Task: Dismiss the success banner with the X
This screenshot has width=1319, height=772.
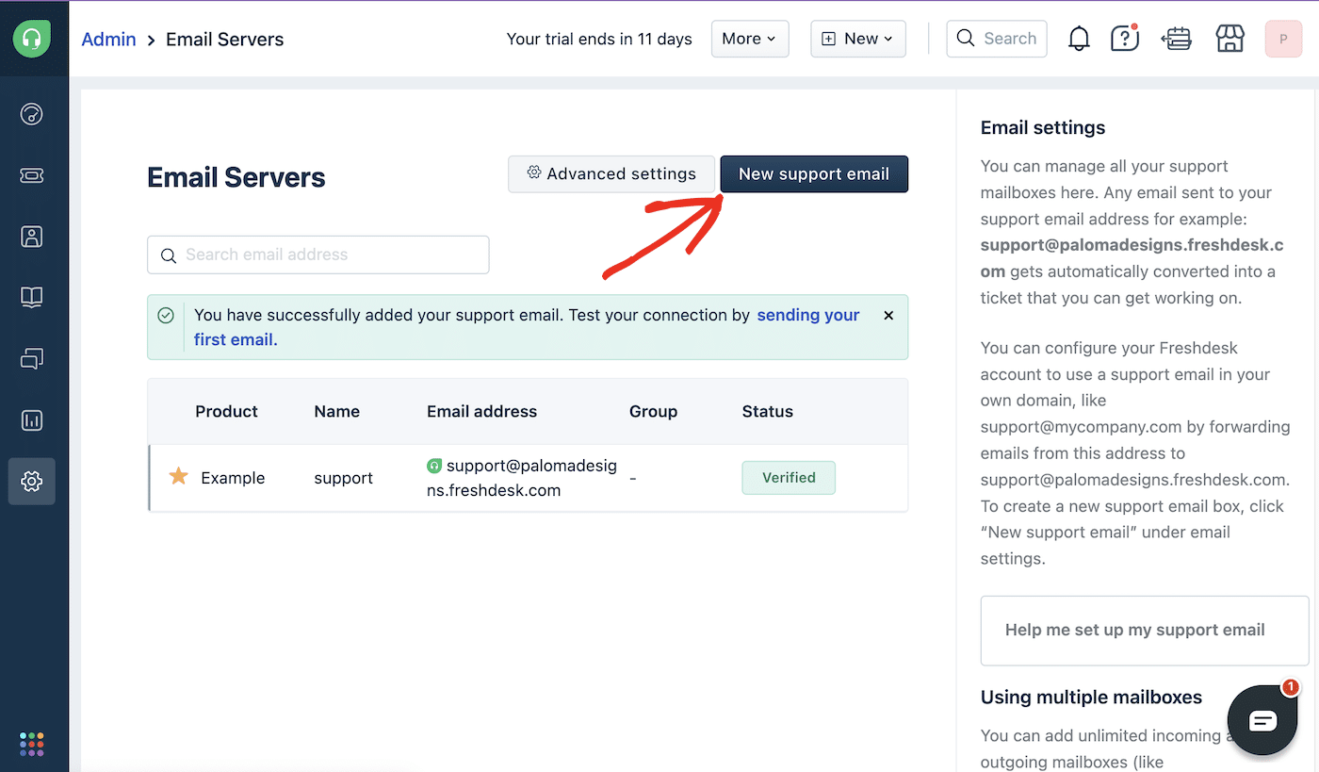Action: 887,315
